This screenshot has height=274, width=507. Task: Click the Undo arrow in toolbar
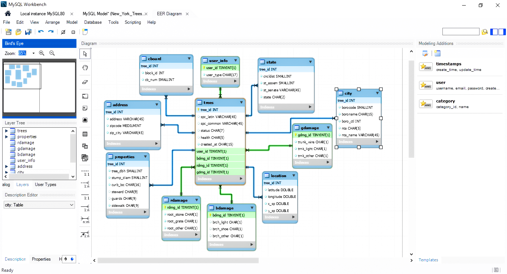click(41, 32)
